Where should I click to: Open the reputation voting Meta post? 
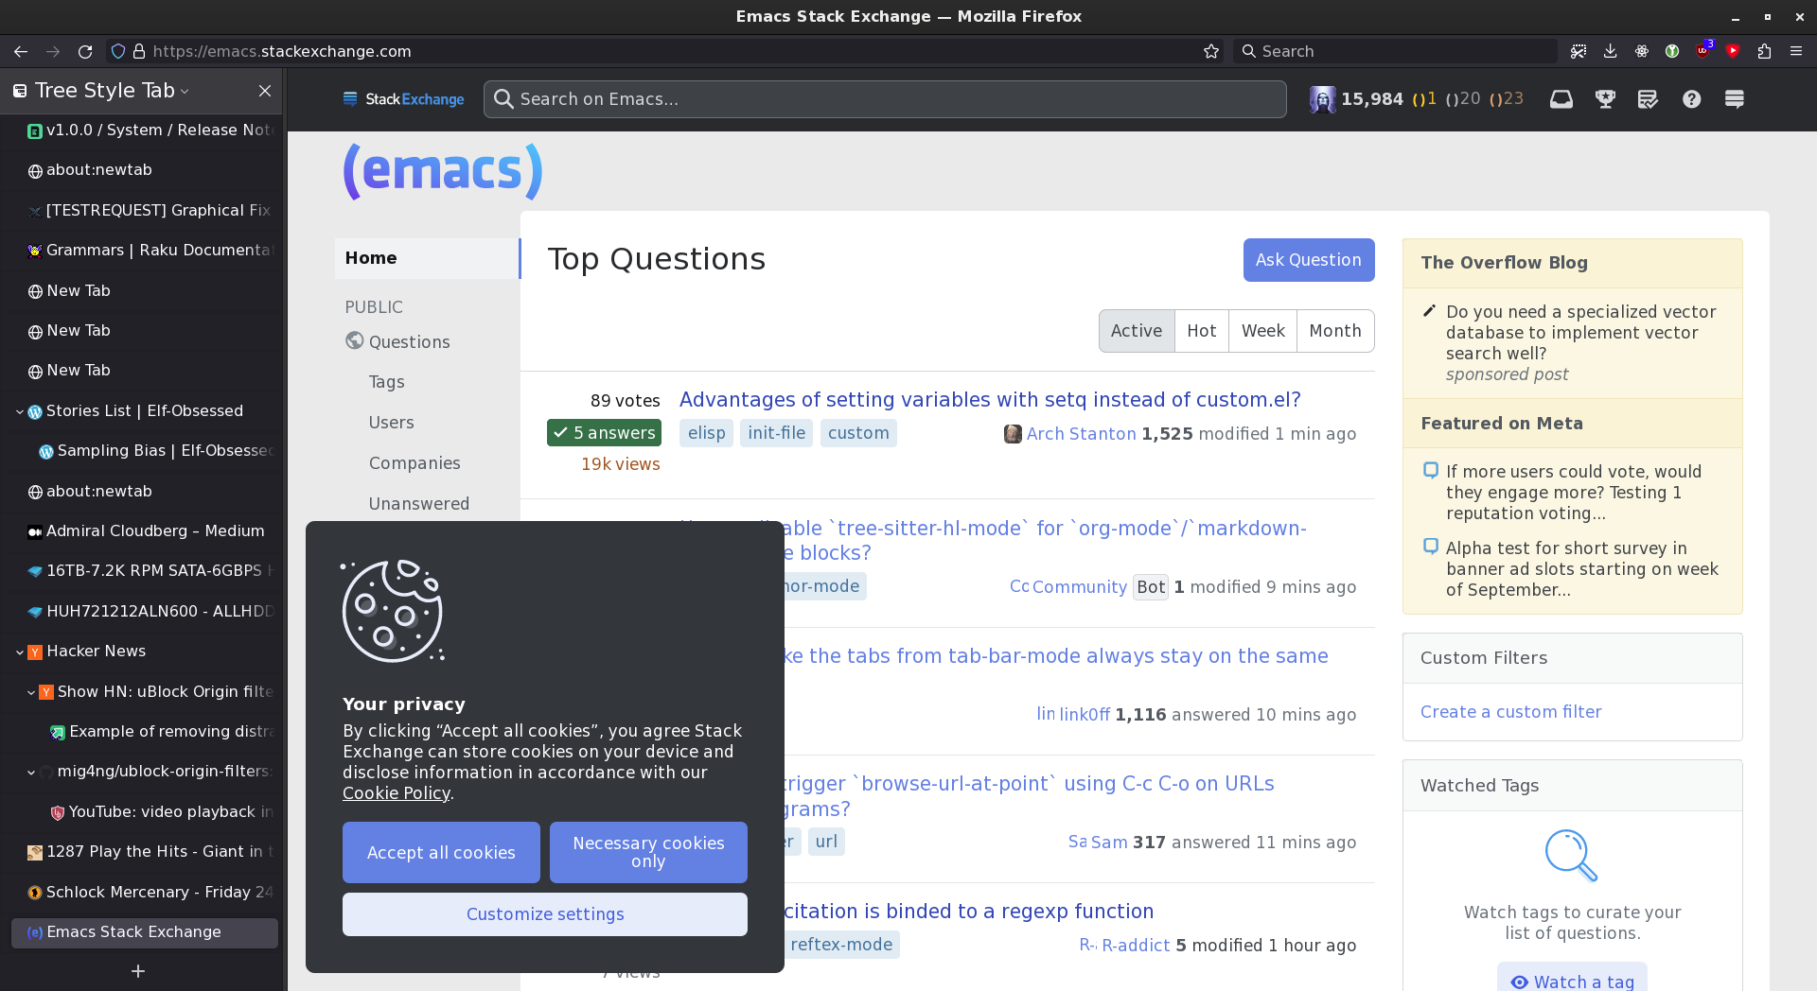(x=1574, y=493)
